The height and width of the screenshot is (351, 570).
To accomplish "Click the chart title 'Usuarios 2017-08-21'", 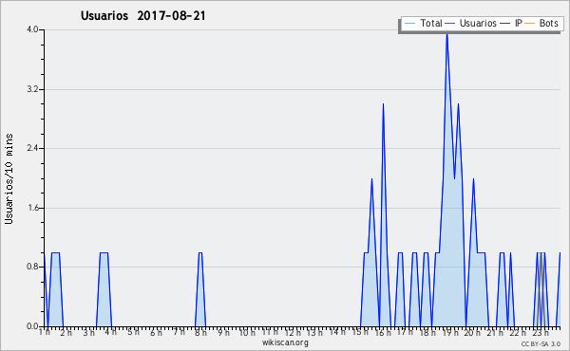I will 142,16.
